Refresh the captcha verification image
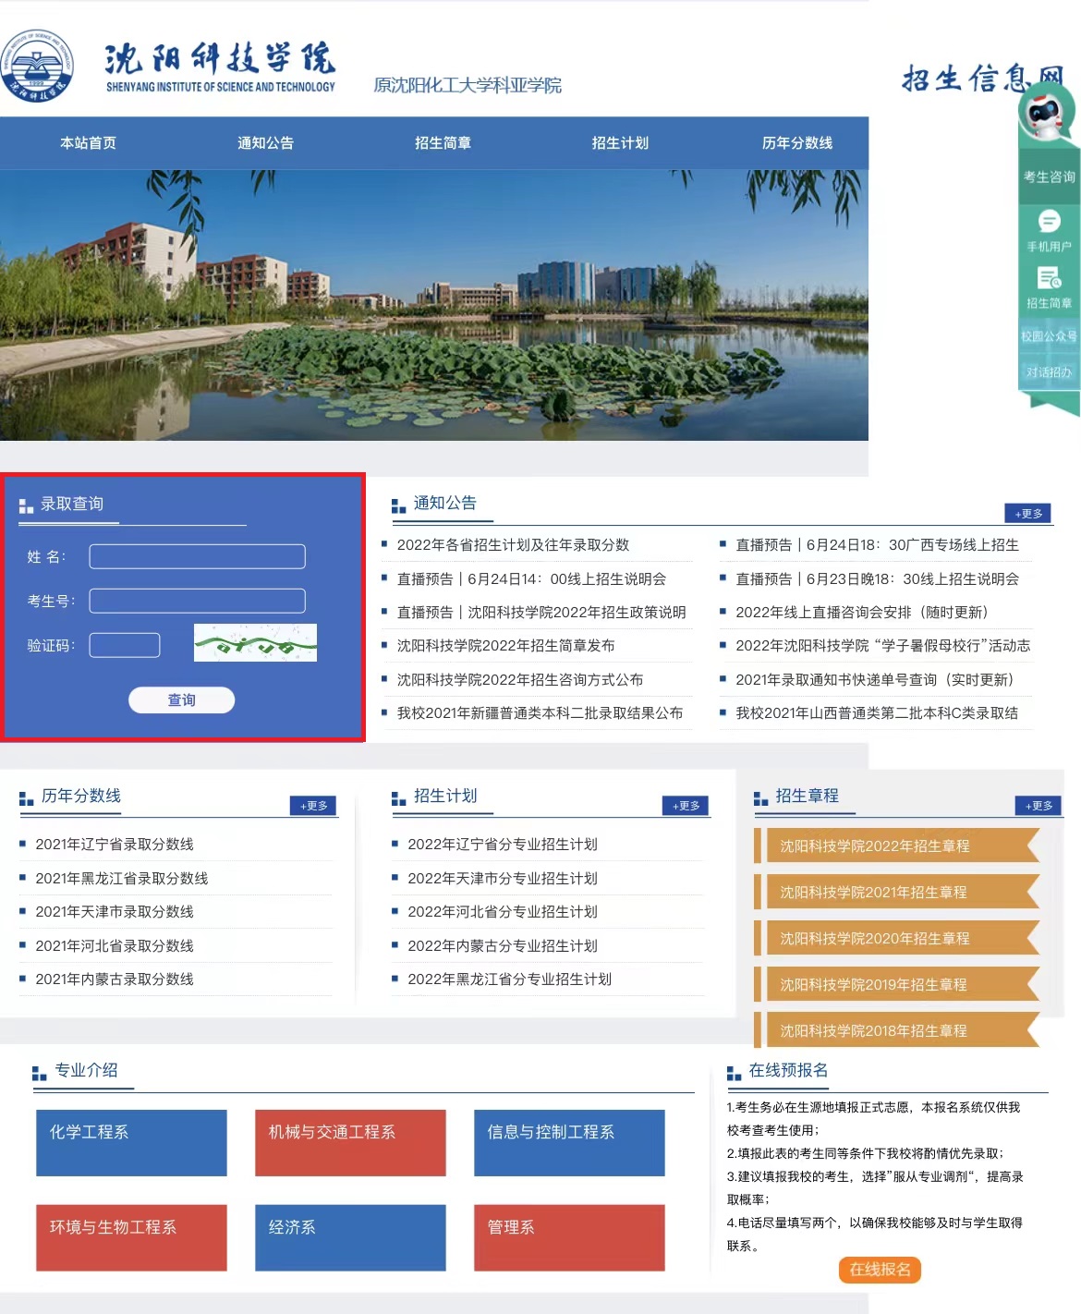 tap(255, 643)
